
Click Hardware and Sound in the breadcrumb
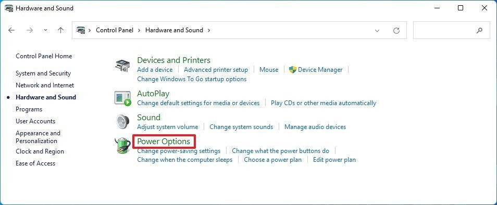(174, 30)
